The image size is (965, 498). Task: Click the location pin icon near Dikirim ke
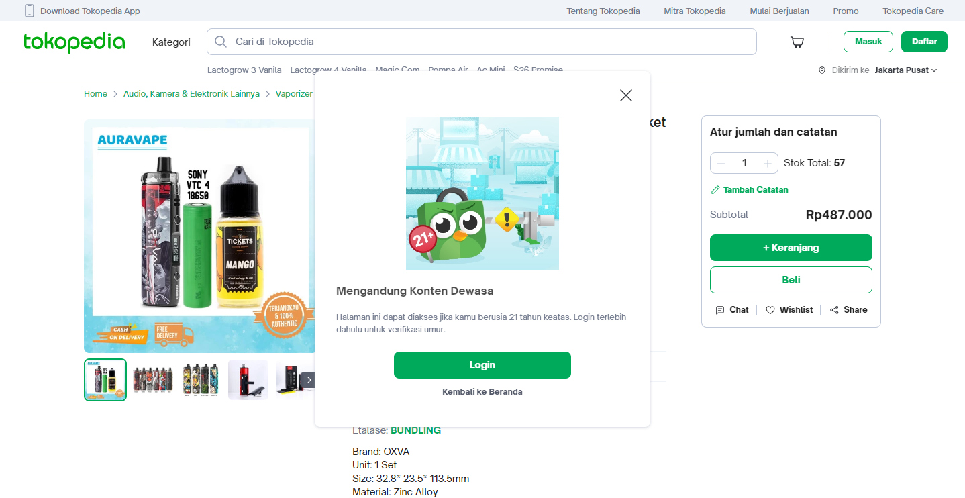click(x=822, y=70)
